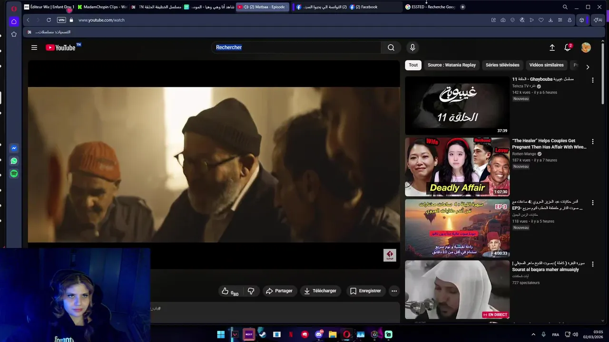609x342 pixels.
Task: Open File Explorer from the taskbar
Action: click(x=333, y=334)
